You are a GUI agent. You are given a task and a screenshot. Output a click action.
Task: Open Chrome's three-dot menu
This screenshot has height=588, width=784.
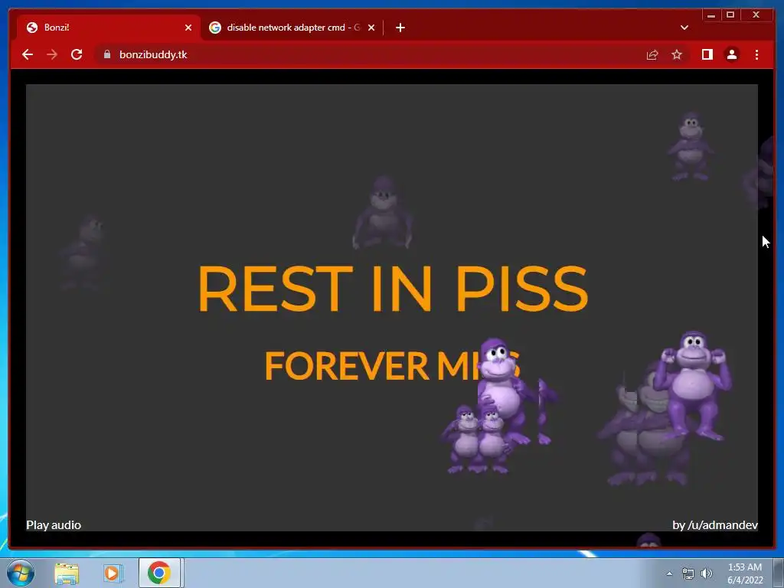756,54
